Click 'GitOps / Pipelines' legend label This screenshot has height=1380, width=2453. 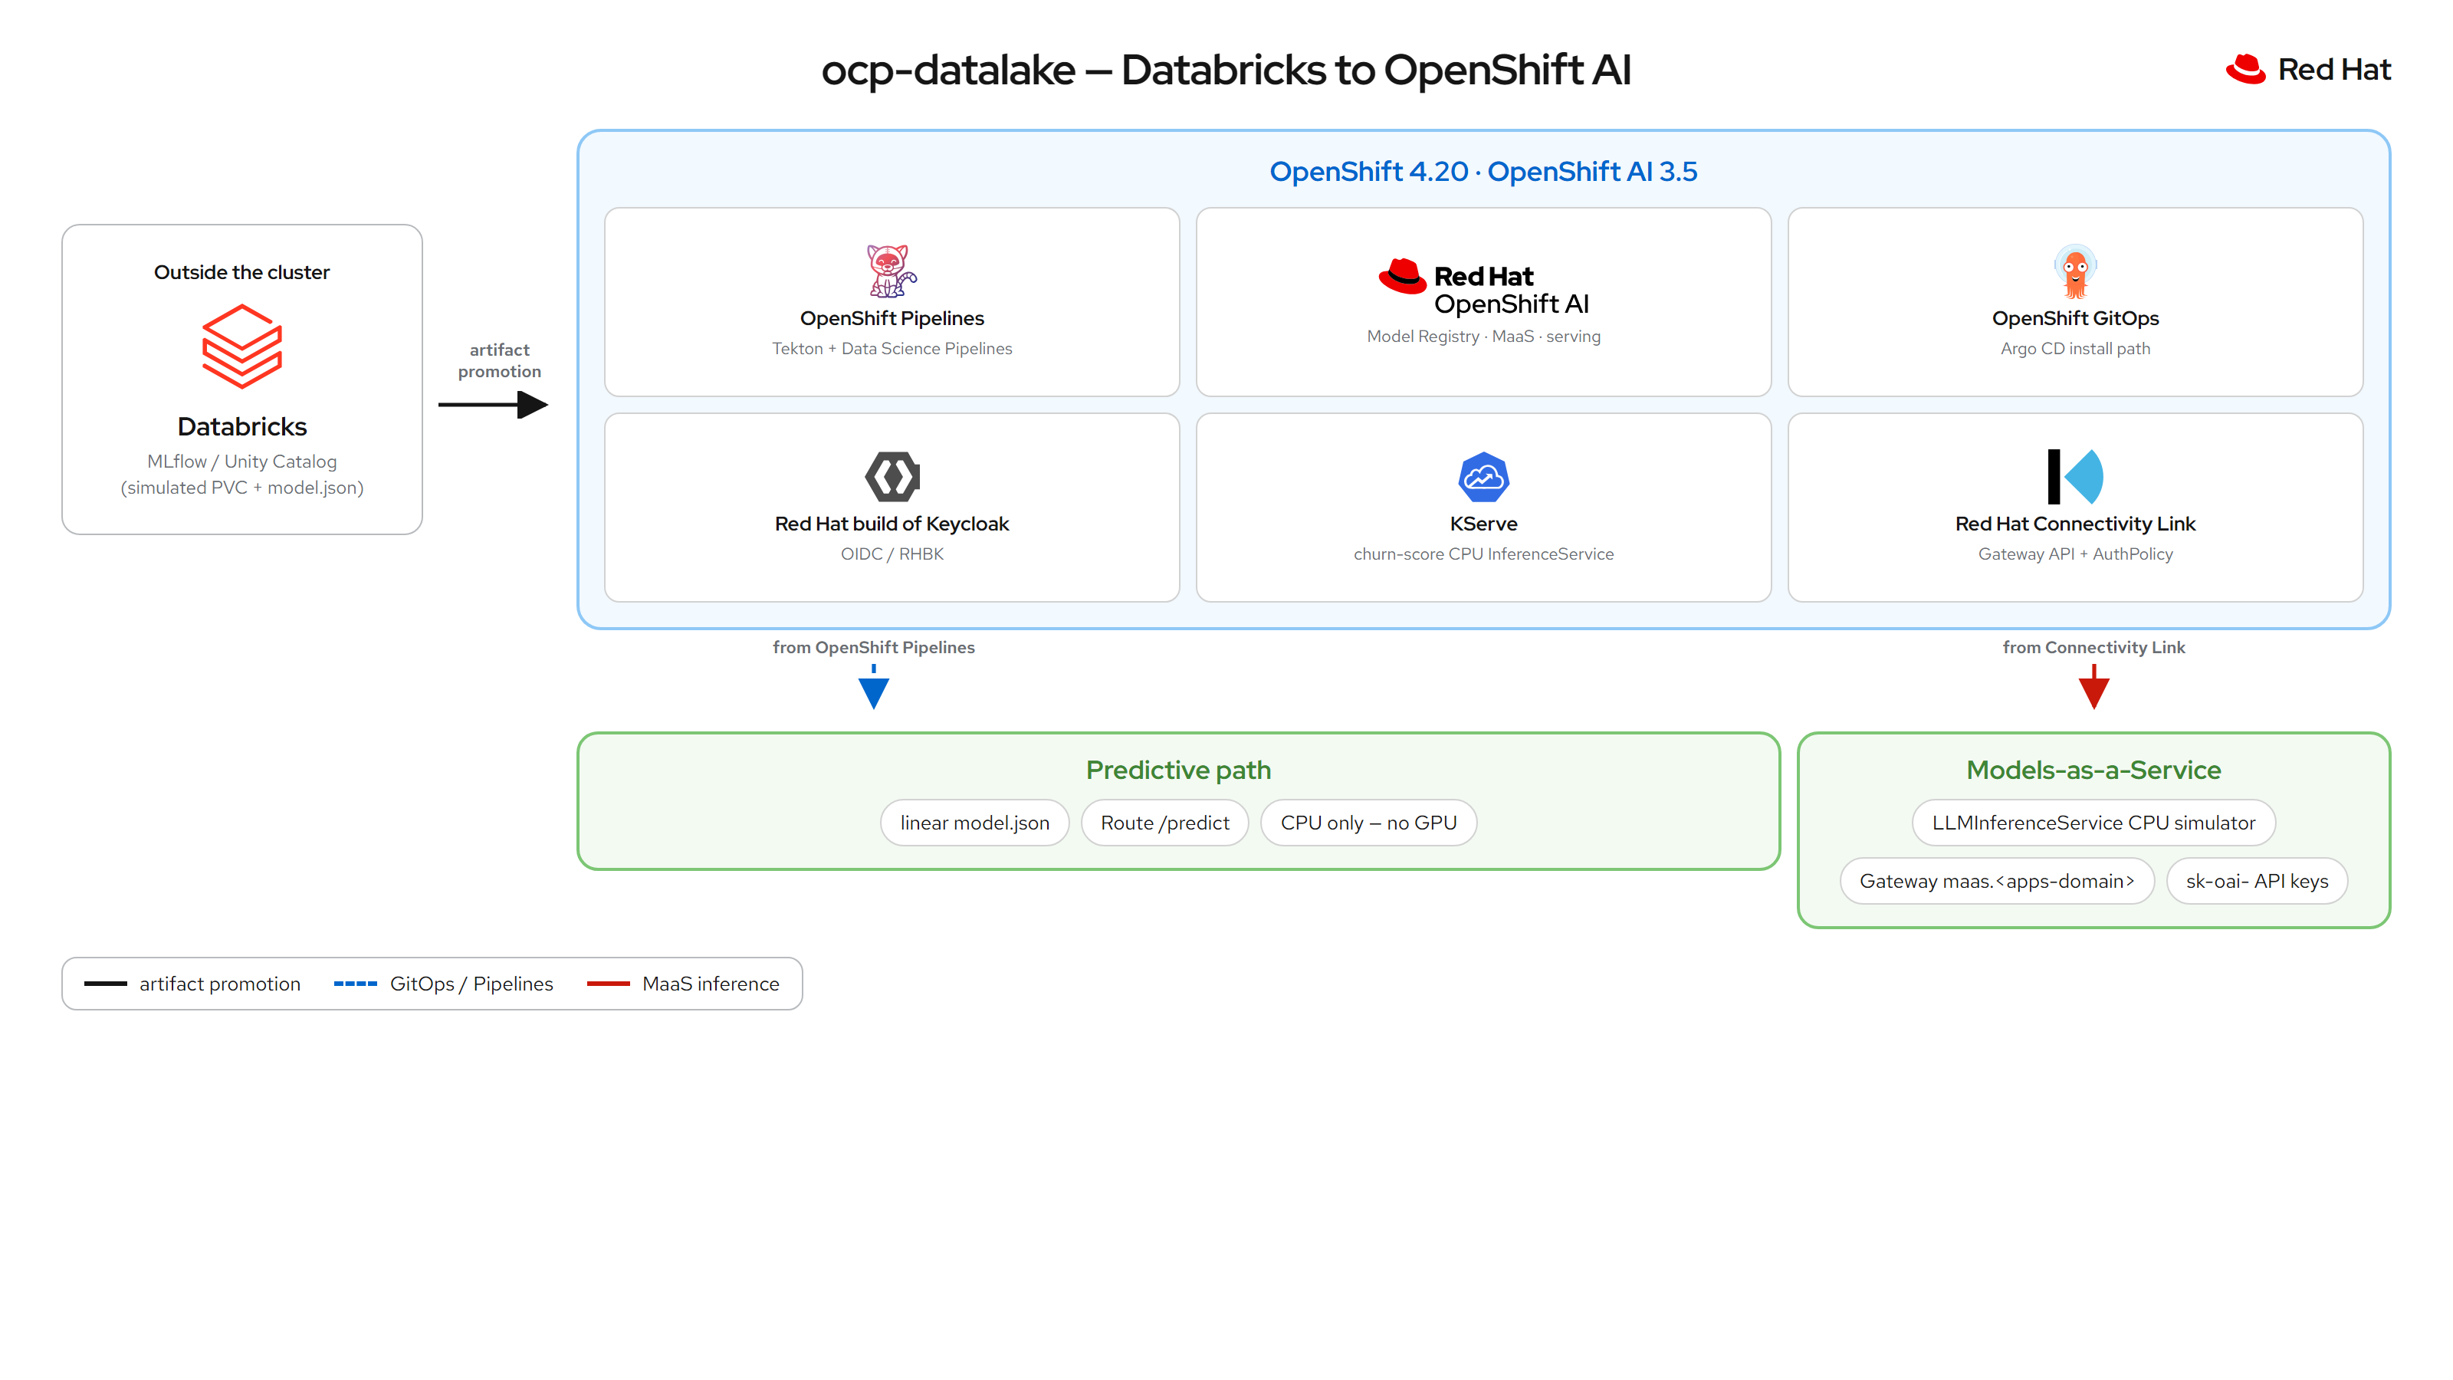coord(471,984)
